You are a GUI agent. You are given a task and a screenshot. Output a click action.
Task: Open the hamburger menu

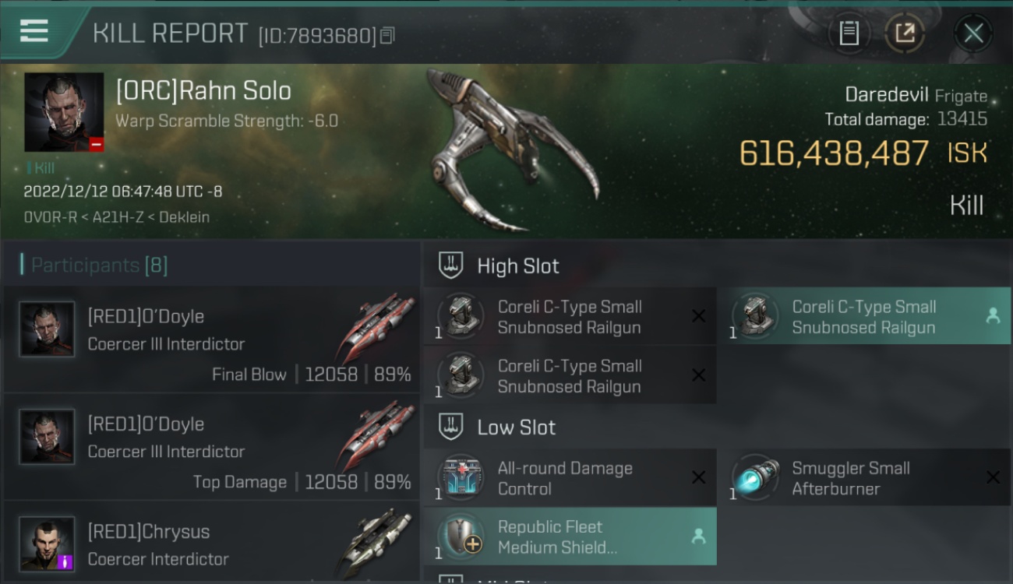[34, 31]
